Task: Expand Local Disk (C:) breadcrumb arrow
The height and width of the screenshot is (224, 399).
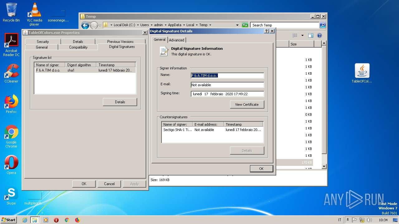Action: point(137,25)
